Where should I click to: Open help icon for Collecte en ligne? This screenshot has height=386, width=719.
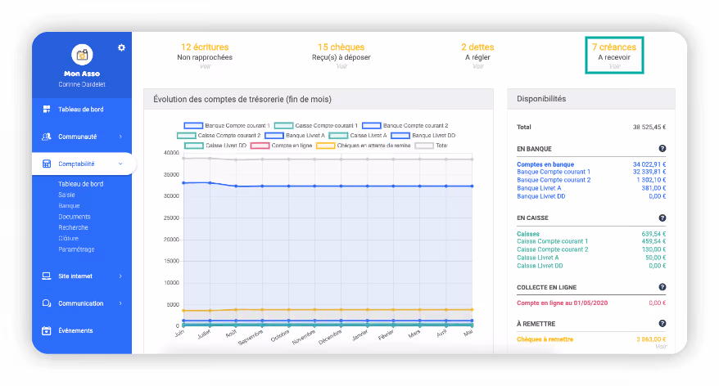point(662,287)
